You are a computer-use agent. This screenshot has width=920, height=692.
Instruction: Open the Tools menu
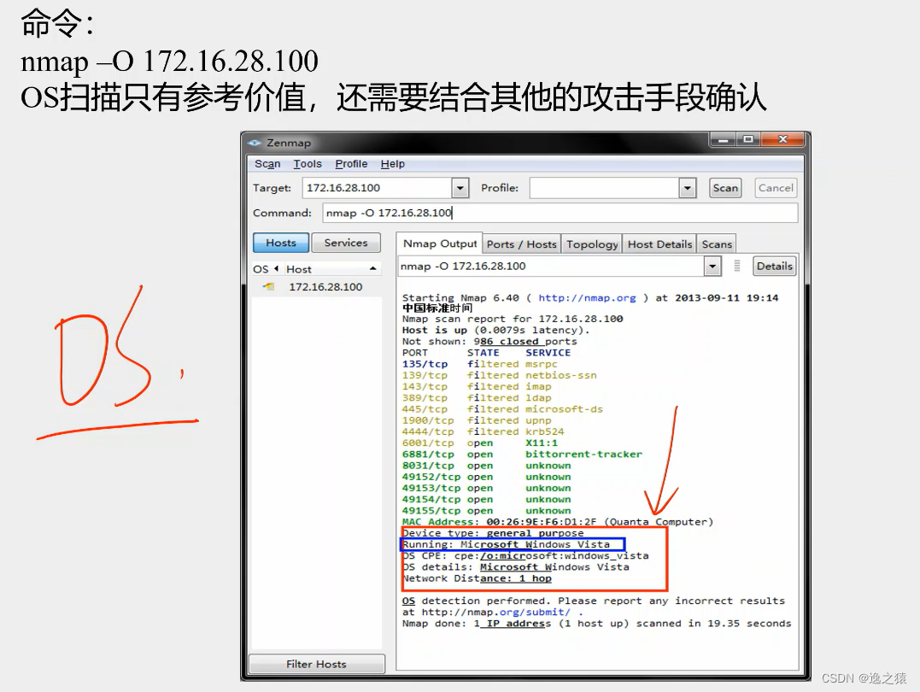[307, 163]
